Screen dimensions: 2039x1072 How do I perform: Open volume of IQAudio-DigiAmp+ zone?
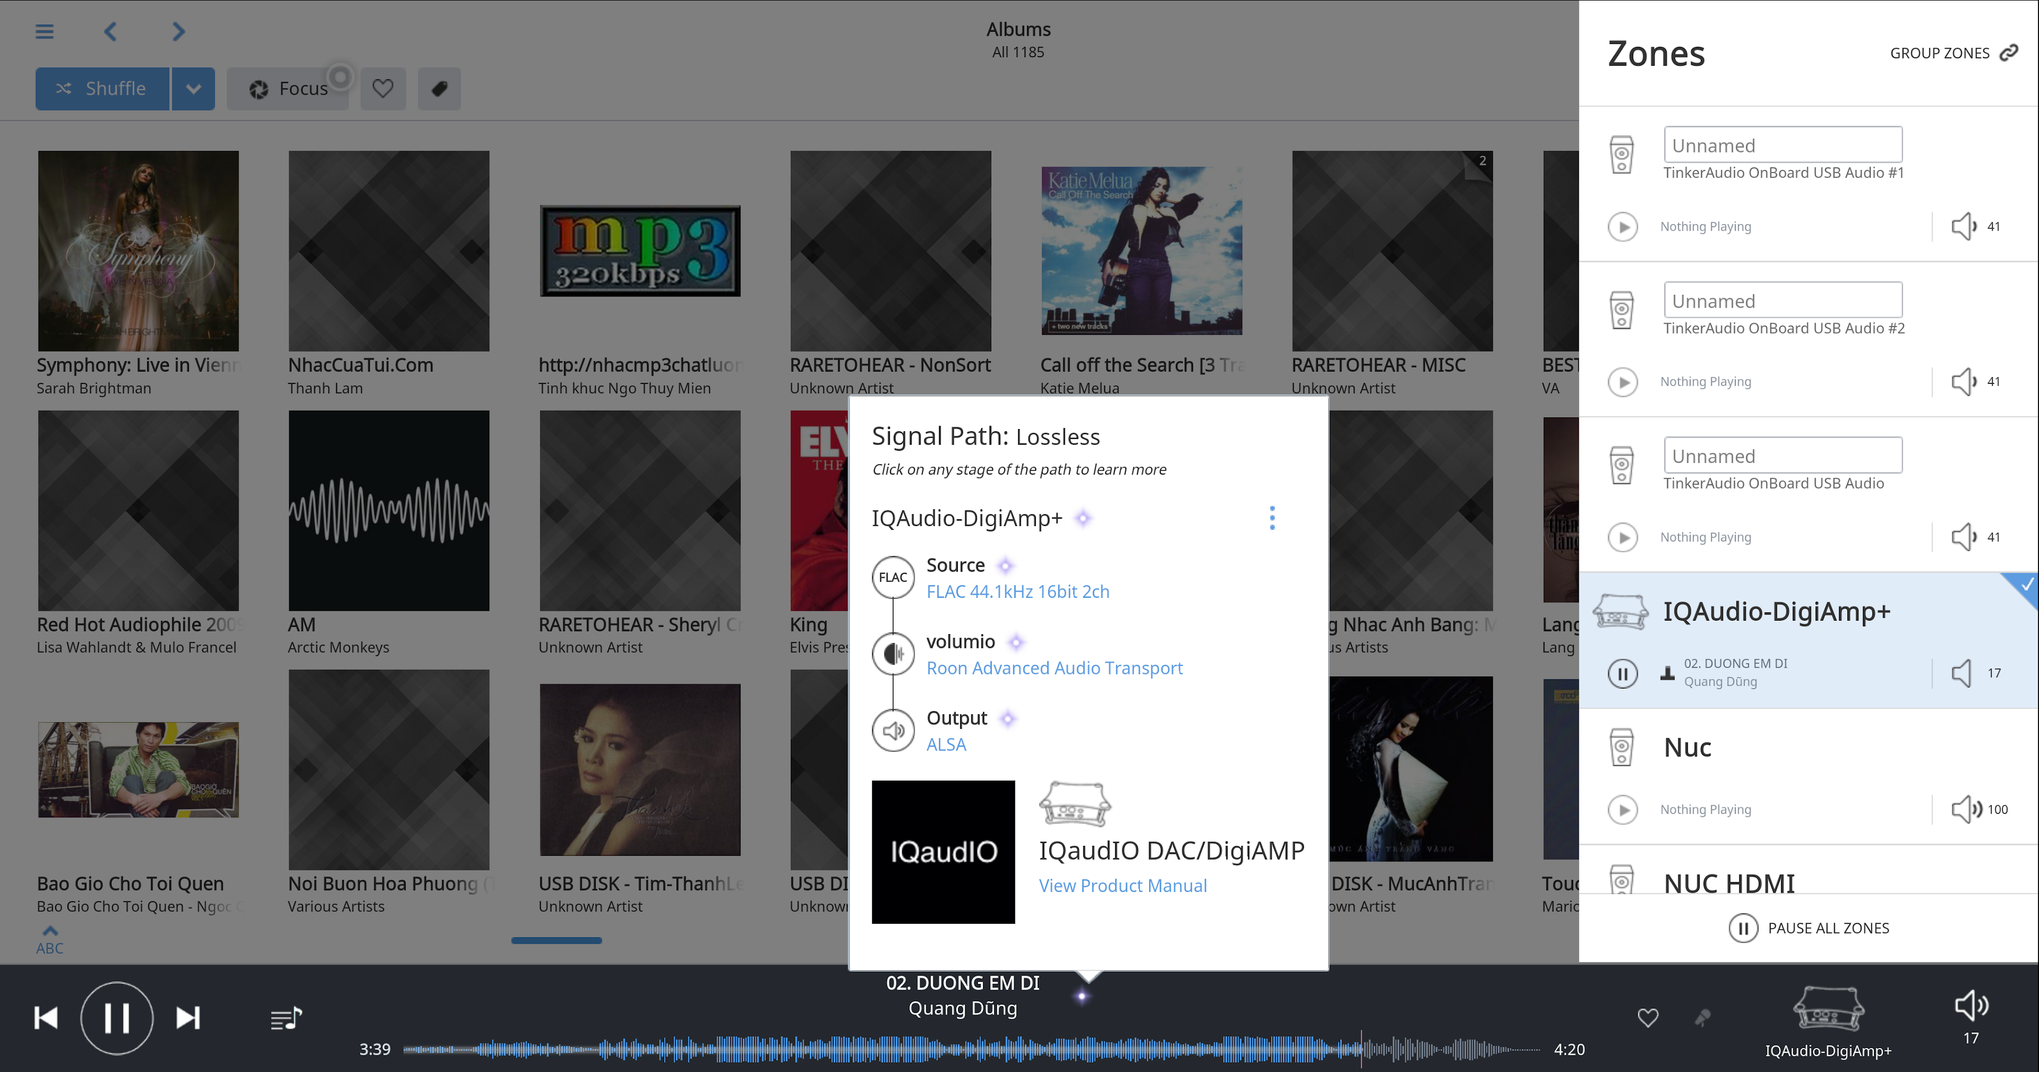point(1975,673)
